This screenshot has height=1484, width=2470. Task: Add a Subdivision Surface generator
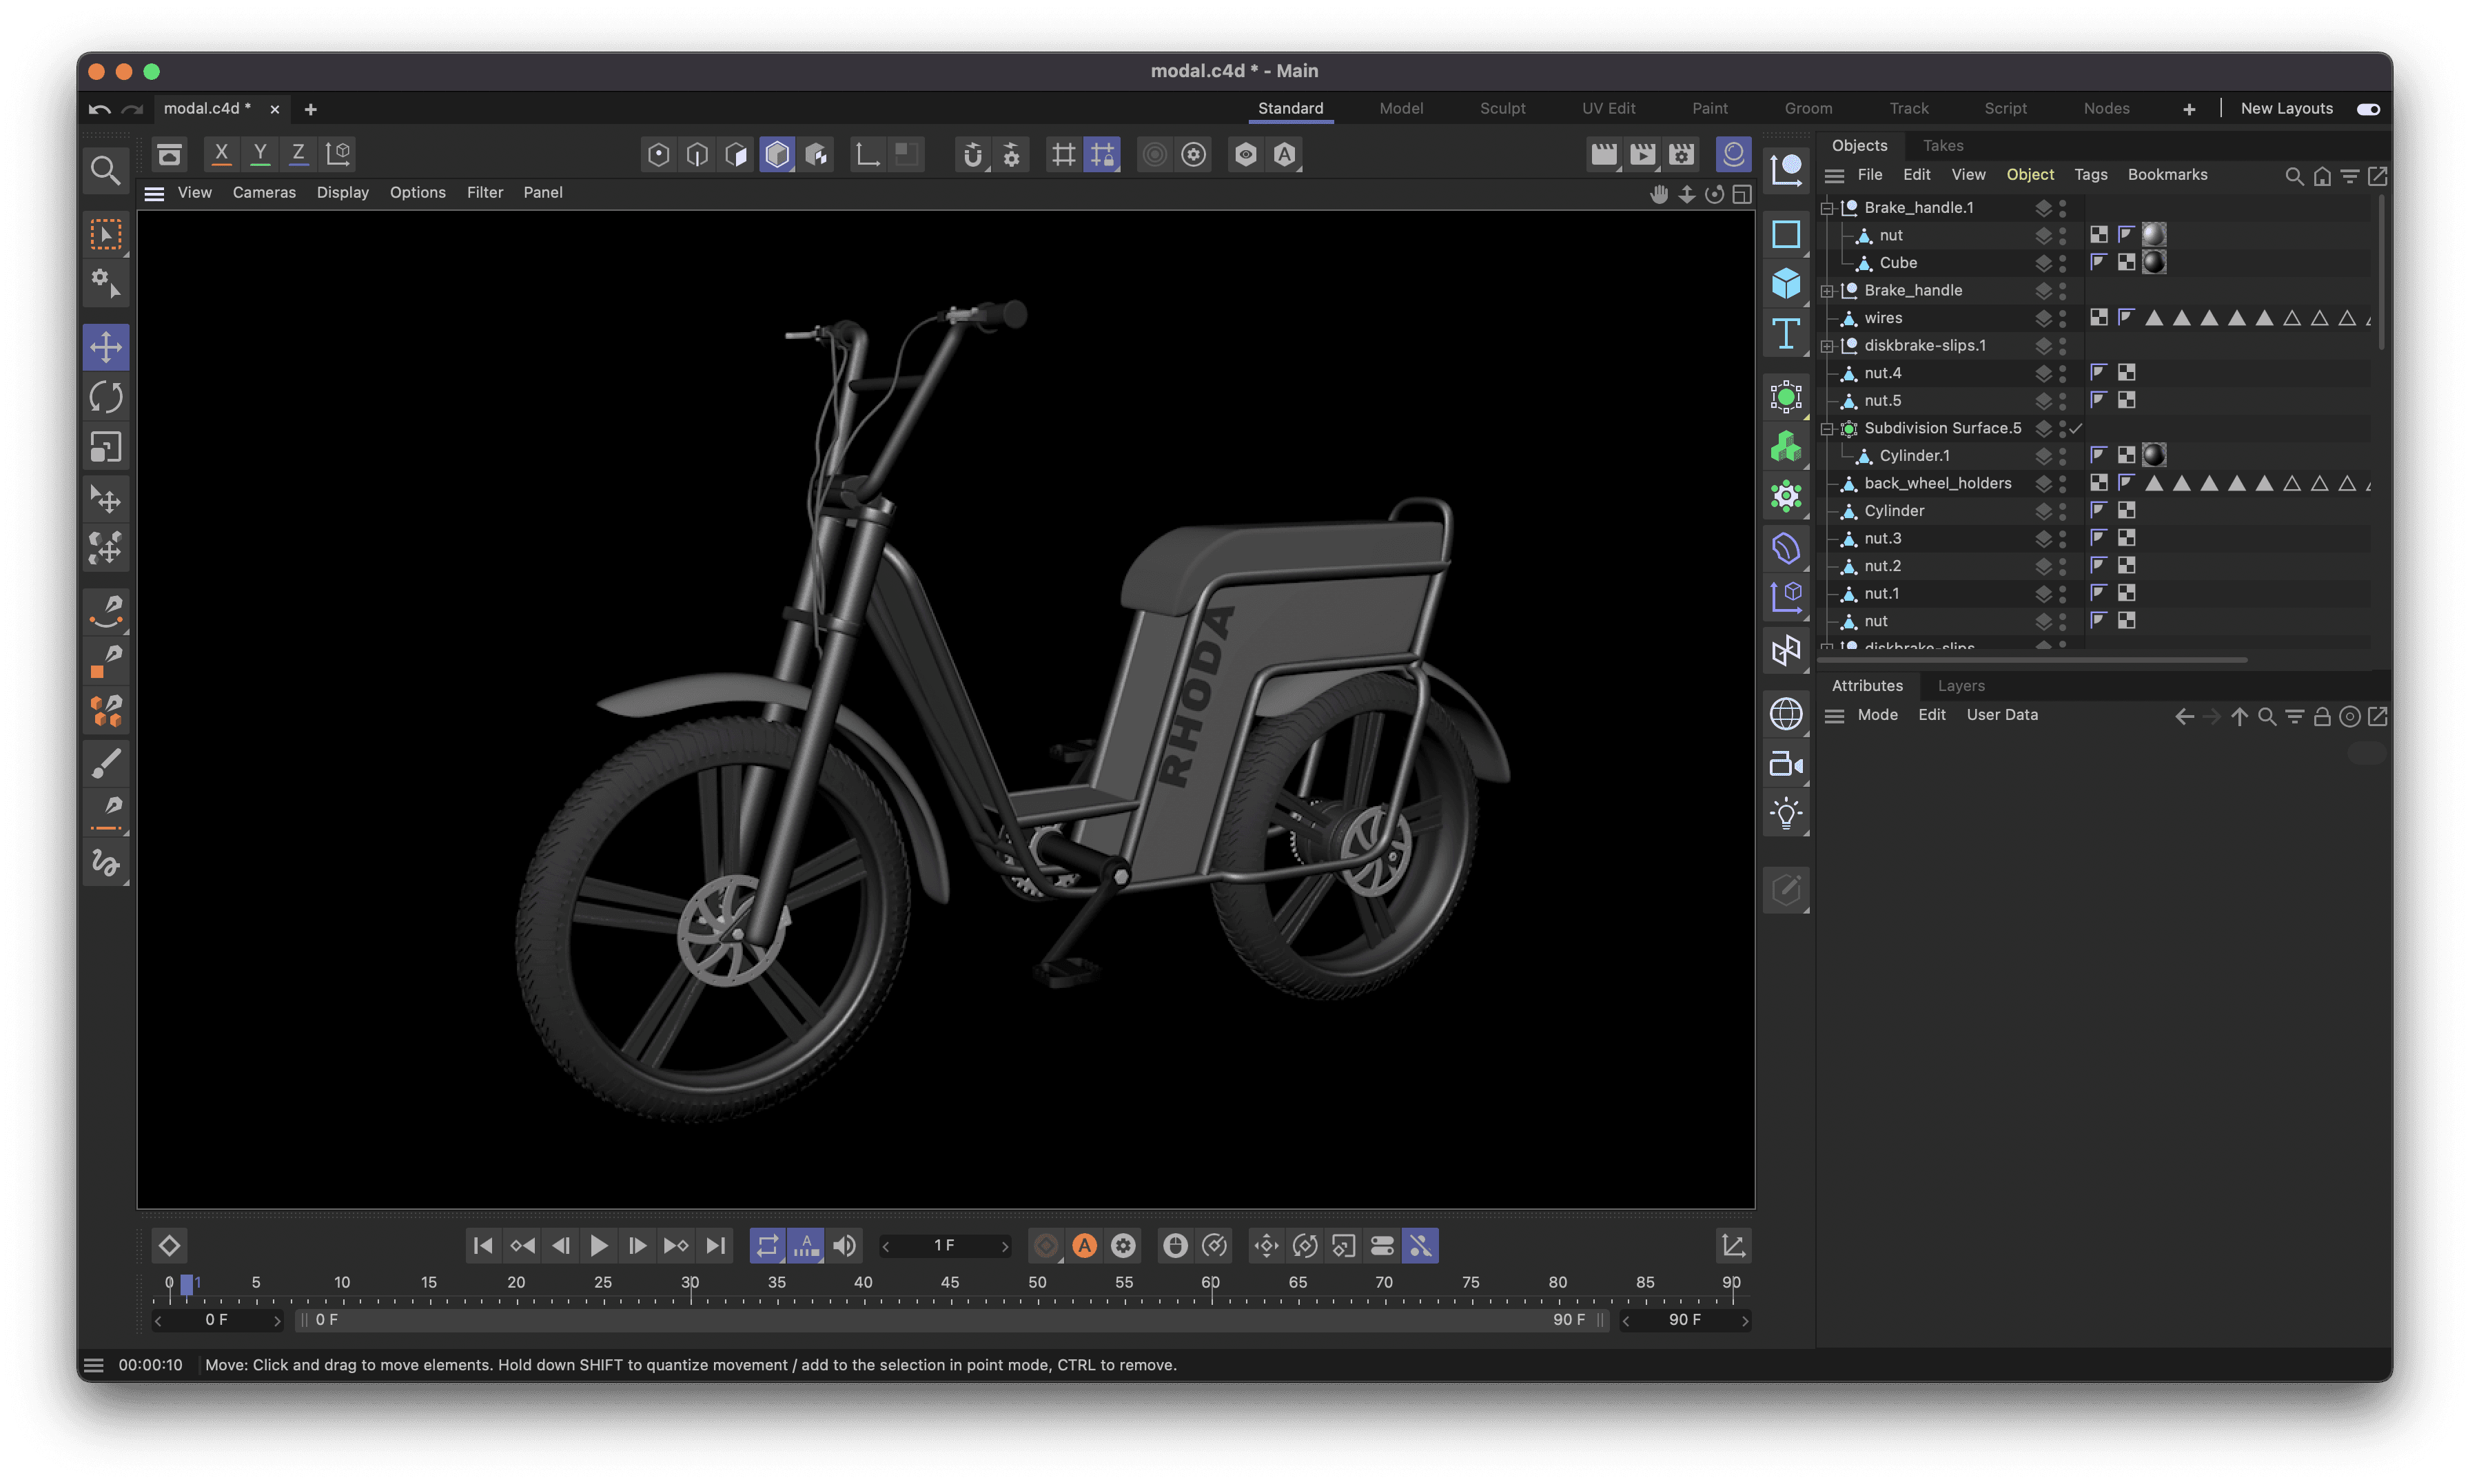[x=1786, y=397]
